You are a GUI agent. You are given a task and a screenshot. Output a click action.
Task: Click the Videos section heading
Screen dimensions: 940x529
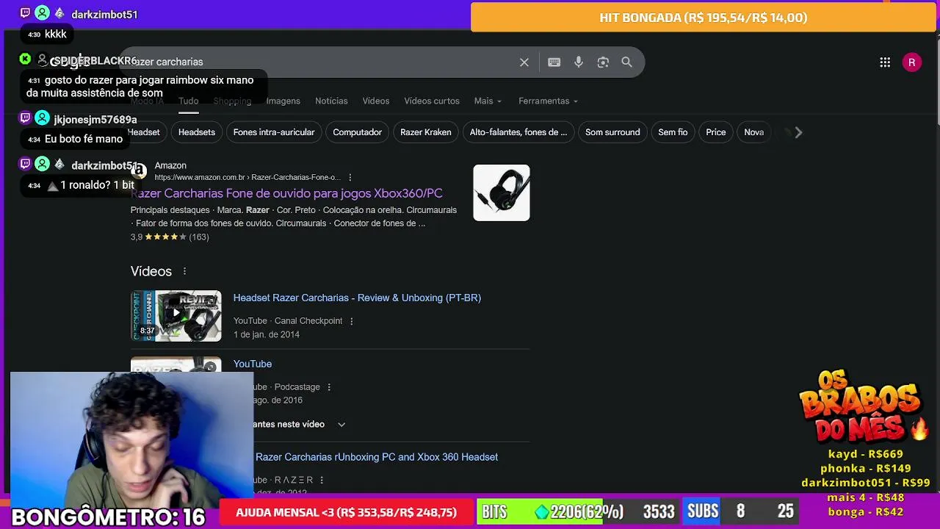click(x=151, y=271)
